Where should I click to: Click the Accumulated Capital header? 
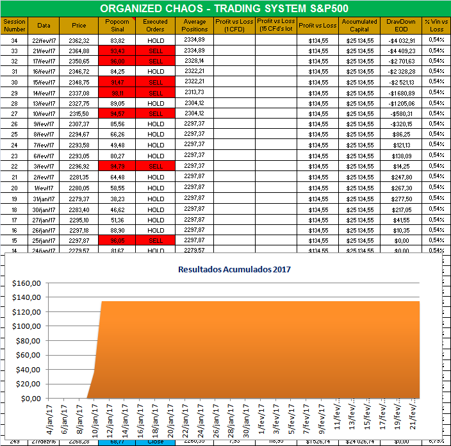click(359, 26)
